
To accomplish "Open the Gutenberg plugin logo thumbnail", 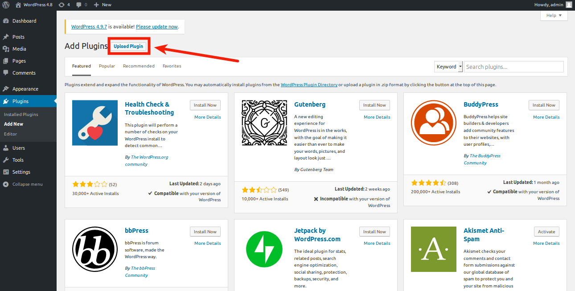I will click(264, 123).
